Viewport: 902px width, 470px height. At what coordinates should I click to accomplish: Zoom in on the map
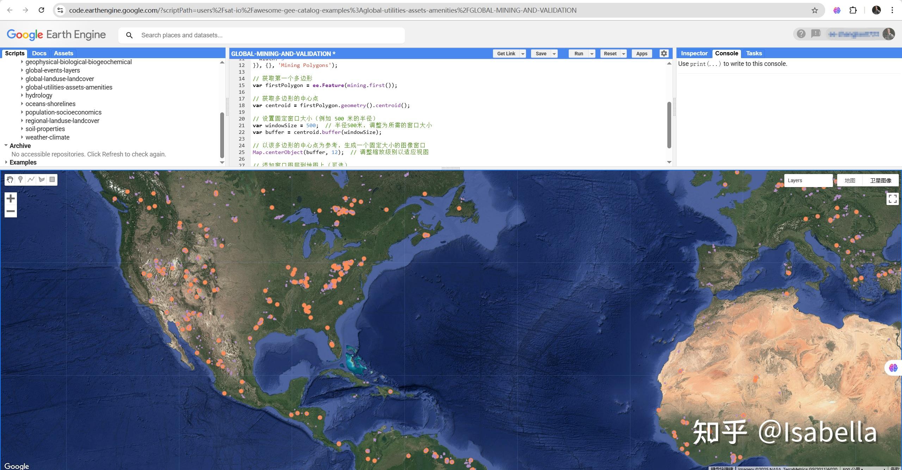pos(11,199)
